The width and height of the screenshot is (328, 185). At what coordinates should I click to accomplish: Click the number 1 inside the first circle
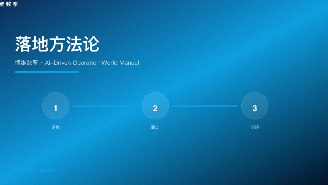(x=56, y=108)
